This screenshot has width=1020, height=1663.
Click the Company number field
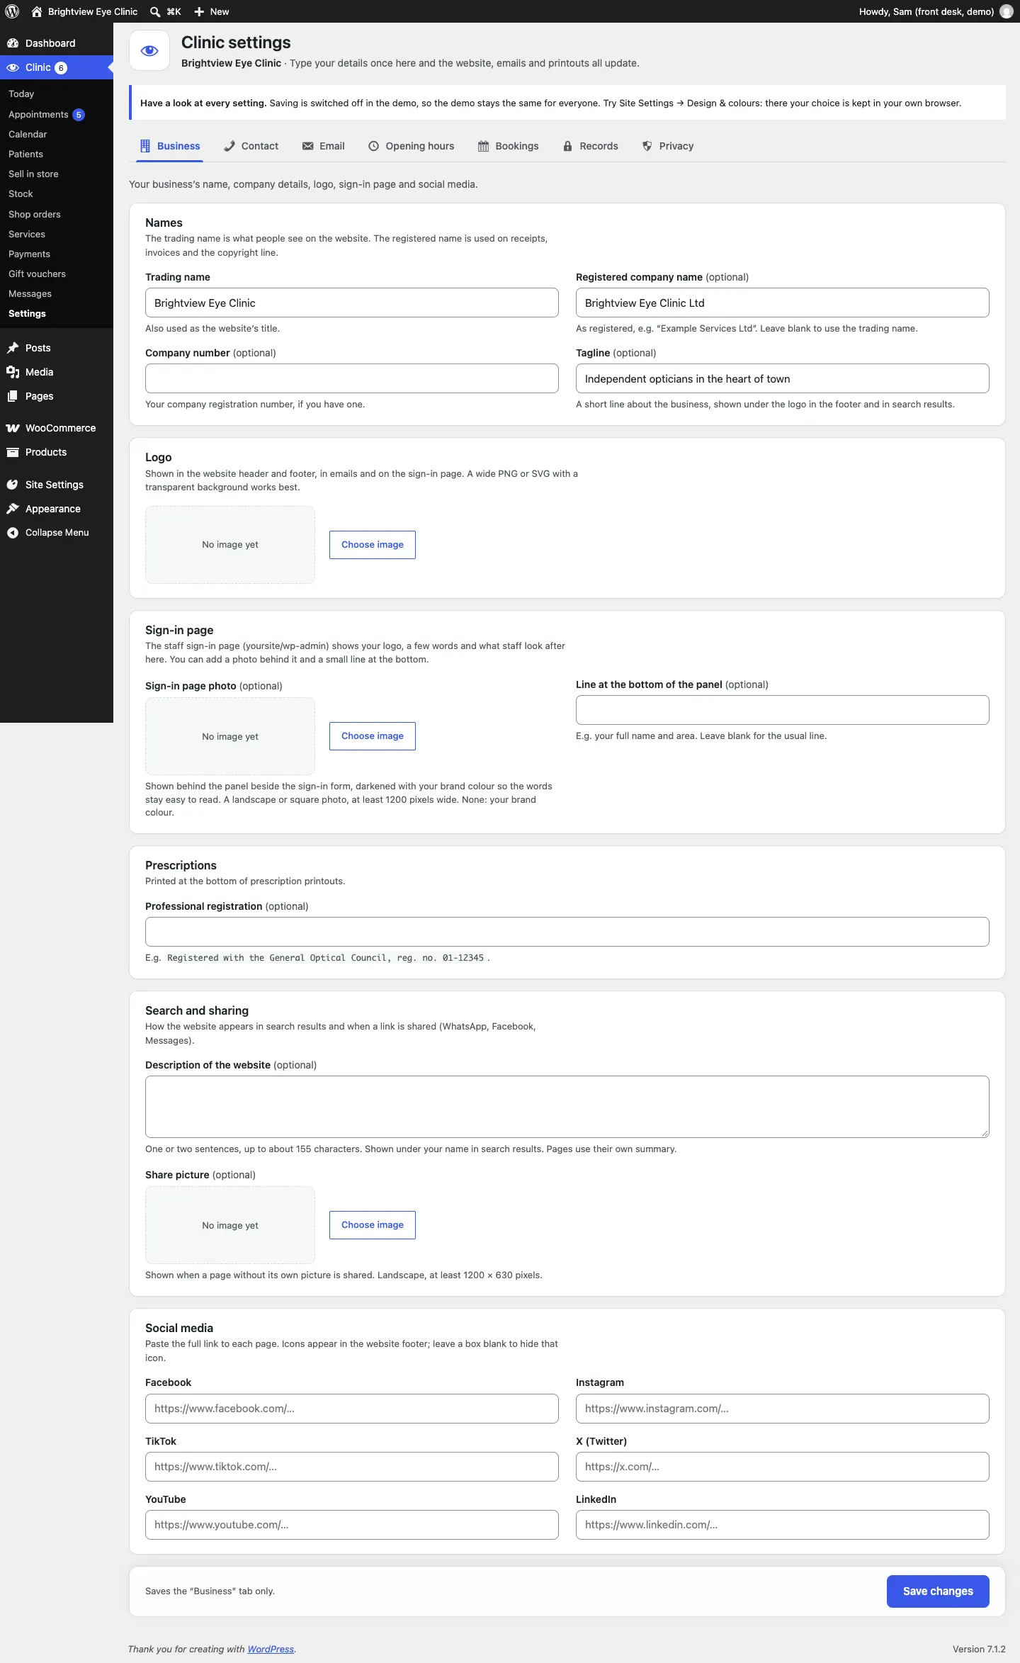[x=352, y=378]
